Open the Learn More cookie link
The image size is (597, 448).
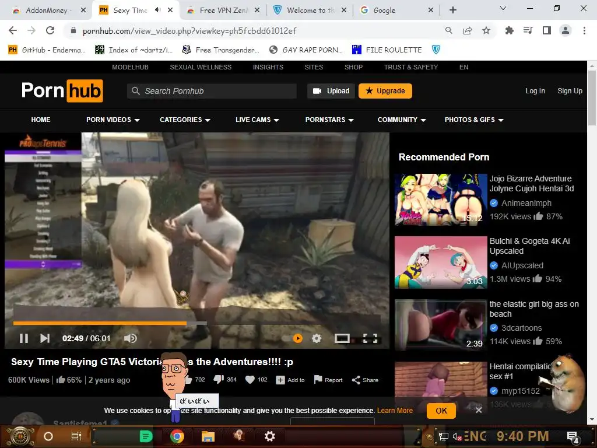click(x=395, y=411)
